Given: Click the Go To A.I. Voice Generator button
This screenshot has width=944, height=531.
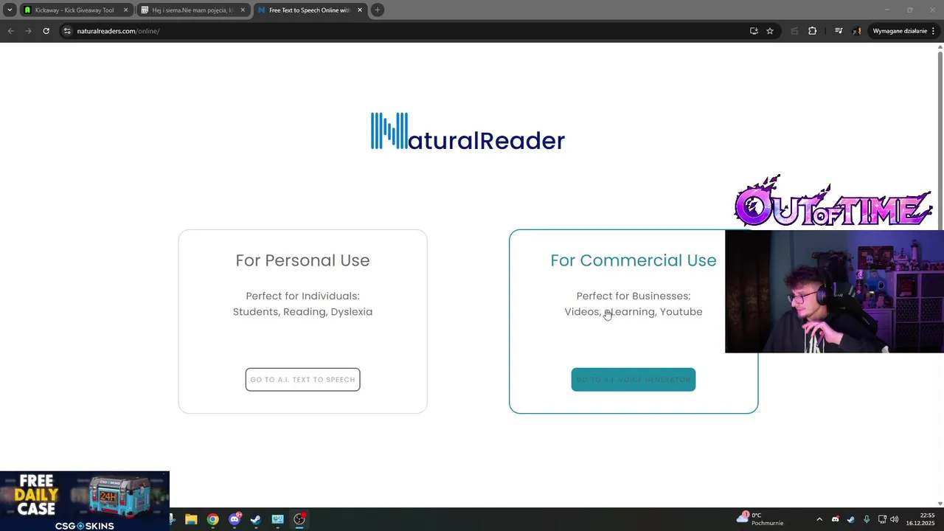Looking at the screenshot, I should tap(633, 379).
